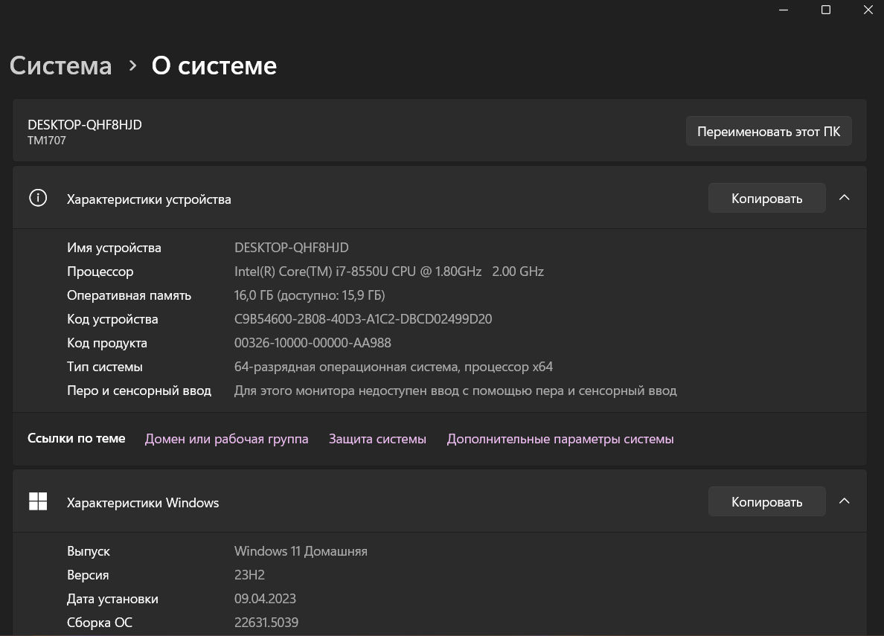
Task: Open Дополнительные параметры системы link
Action: (560, 439)
